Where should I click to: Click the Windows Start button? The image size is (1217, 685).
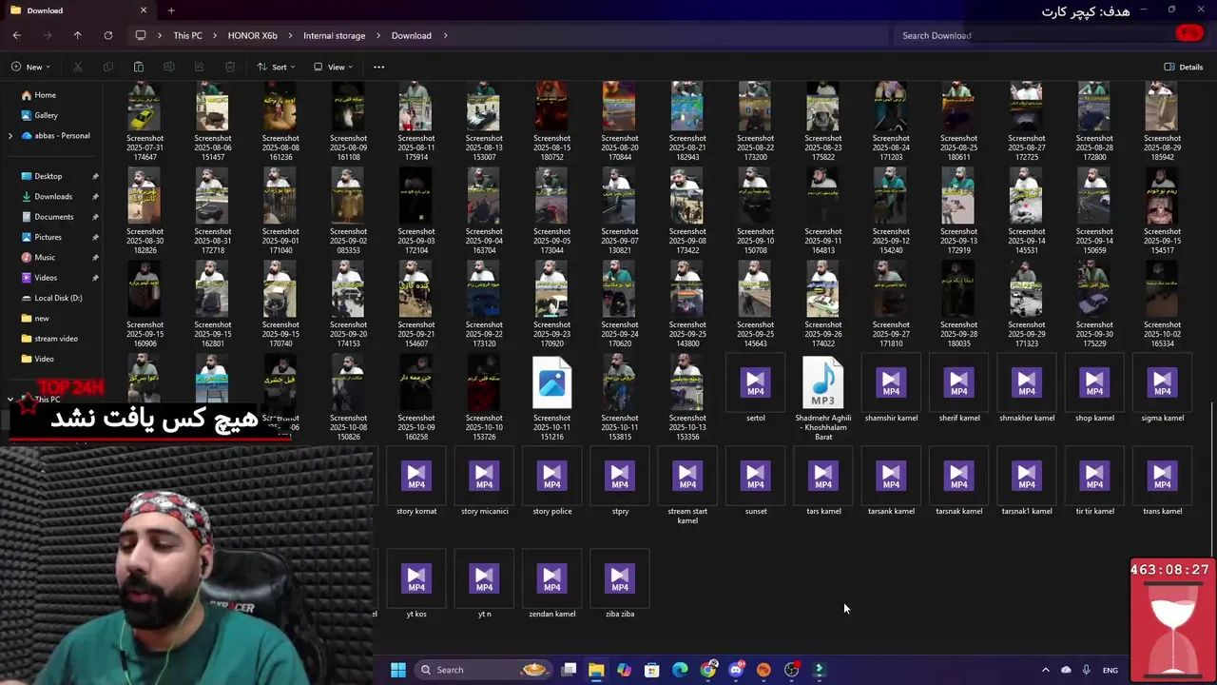[398, 670]
